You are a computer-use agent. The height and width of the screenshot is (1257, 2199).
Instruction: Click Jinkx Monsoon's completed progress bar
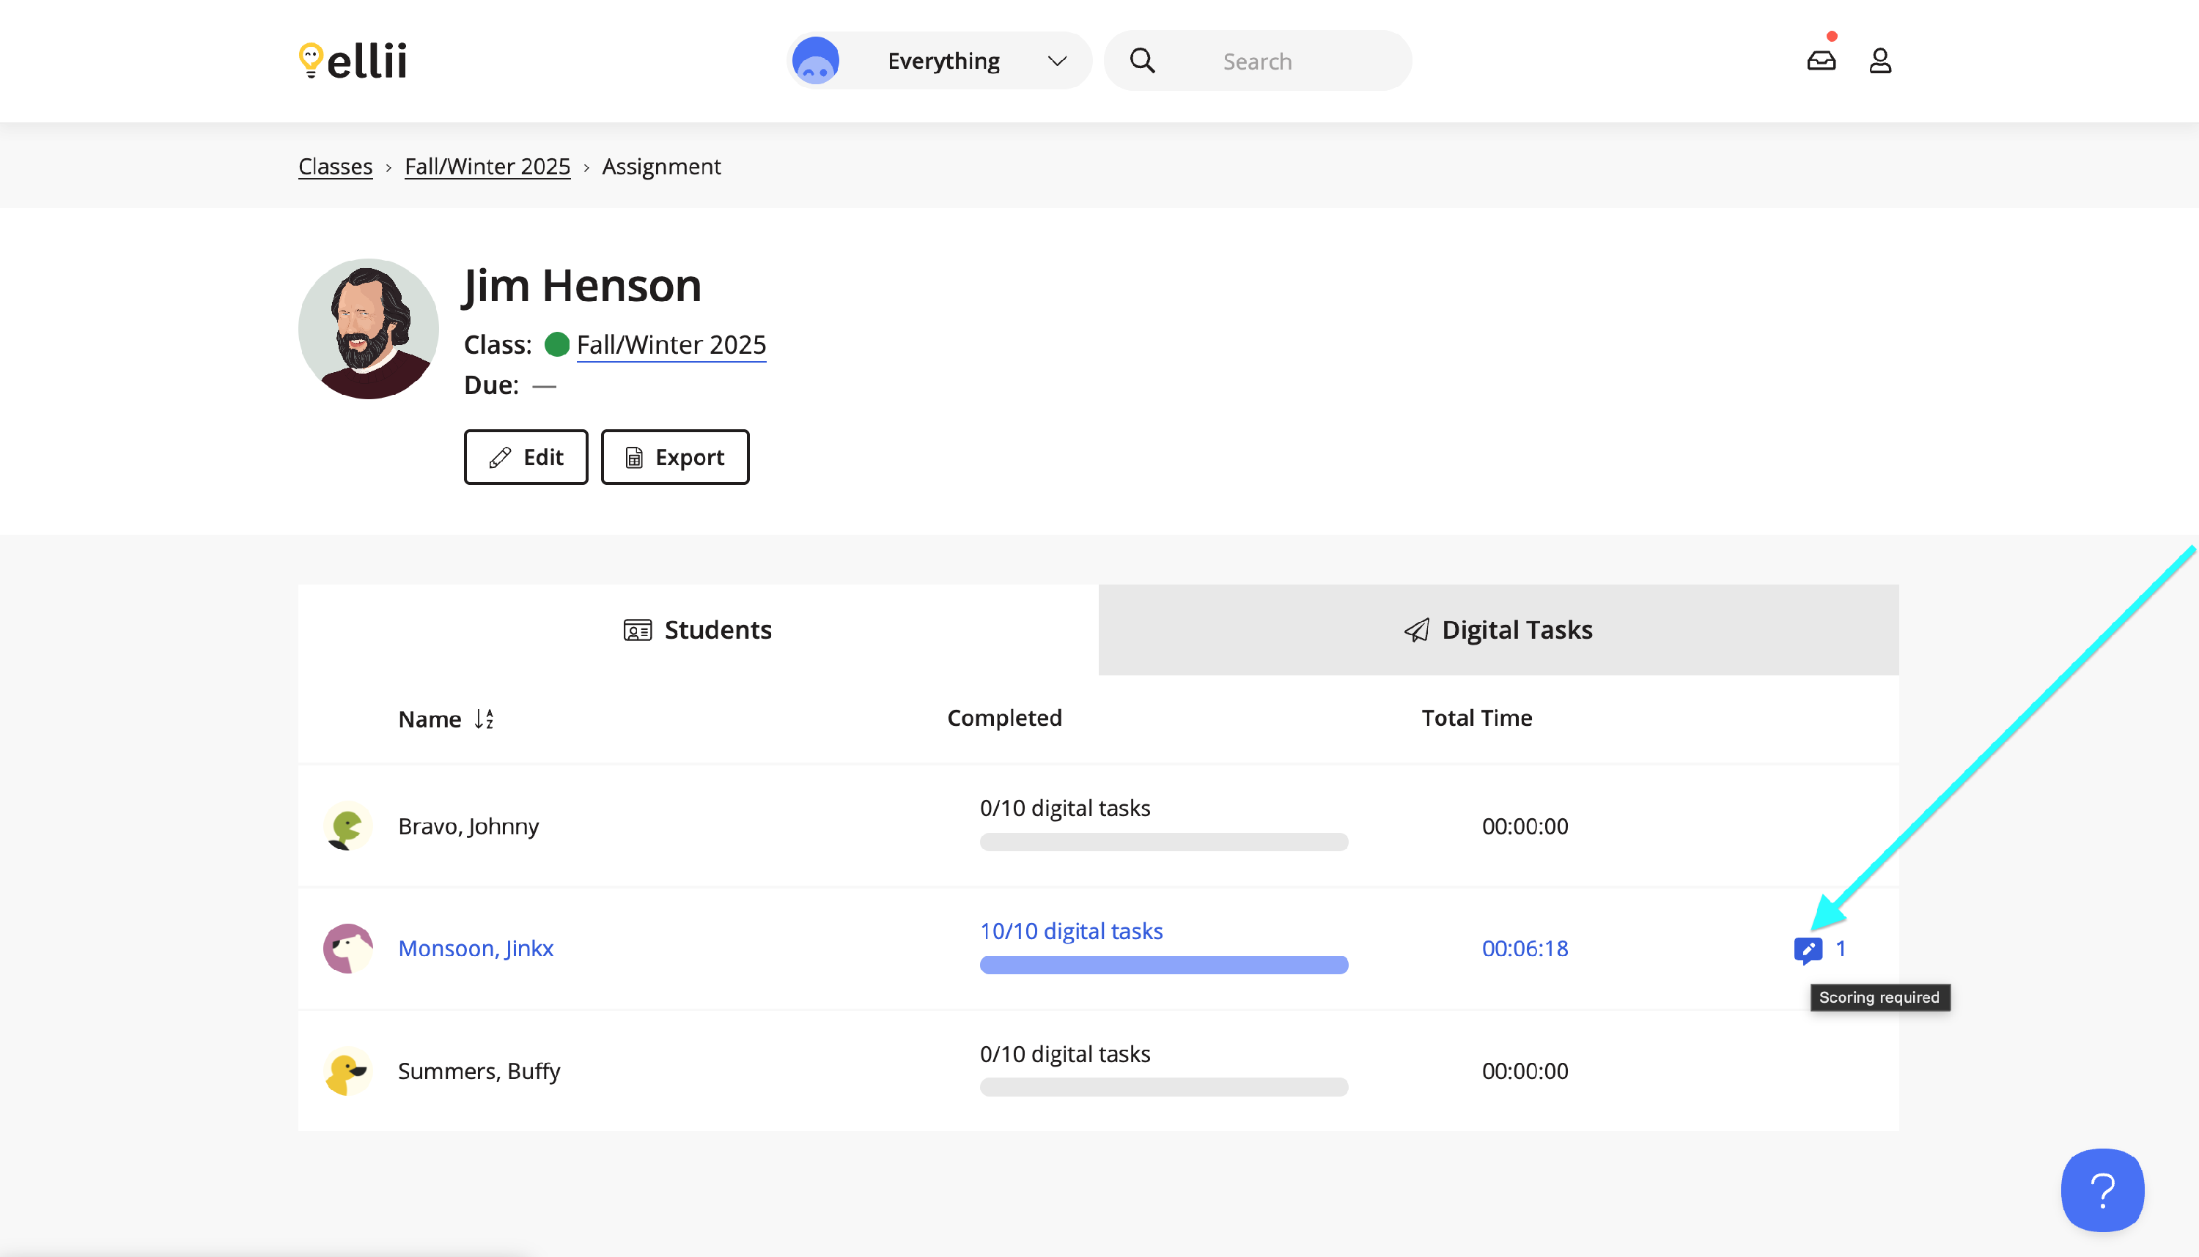coord(1163,964)
